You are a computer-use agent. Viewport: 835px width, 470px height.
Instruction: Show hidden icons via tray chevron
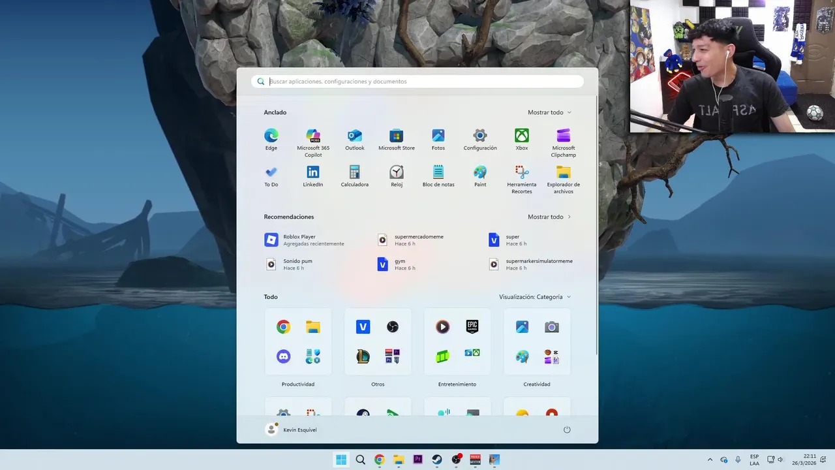(710, 460)
